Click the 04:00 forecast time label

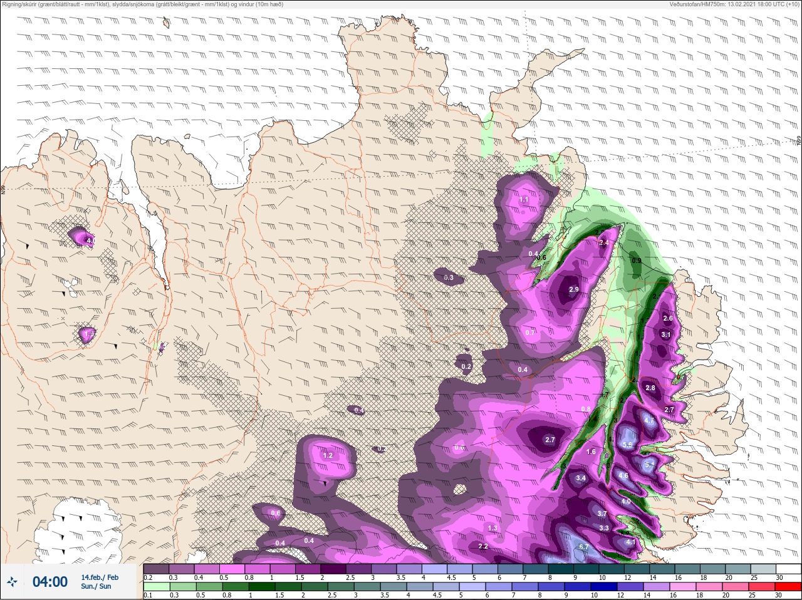point(50,582)
